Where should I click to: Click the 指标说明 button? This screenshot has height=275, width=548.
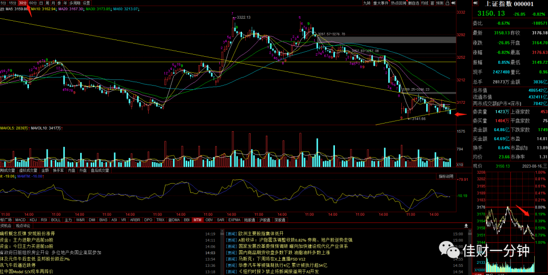click(446, 177)
